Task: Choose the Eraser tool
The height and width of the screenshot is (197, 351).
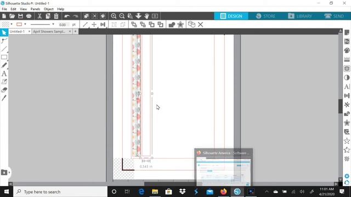Action: (x=4, y=90)
